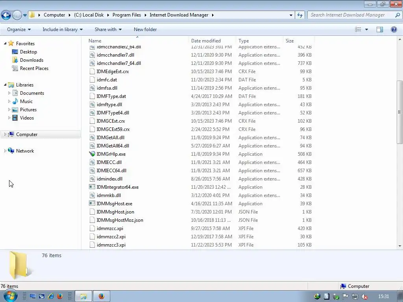Open the view options dropdown arrow
The height and width of the screenshot is (302, 403).
click(366, 29)
